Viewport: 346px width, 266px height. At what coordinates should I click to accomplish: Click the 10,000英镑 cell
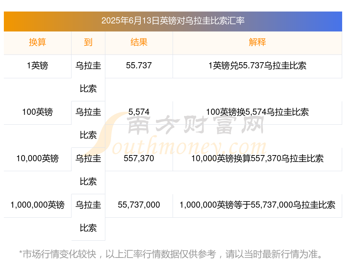[x=37, y=159]
